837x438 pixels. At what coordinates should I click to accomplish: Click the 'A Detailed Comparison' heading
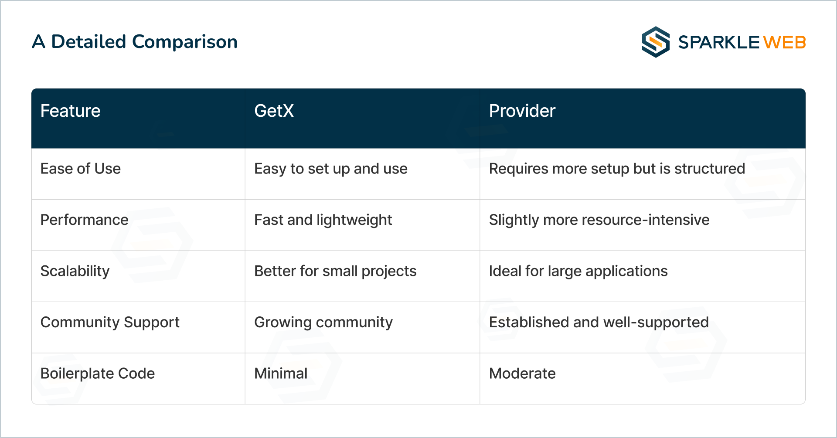pyautogui.click(x=135, y=42)
